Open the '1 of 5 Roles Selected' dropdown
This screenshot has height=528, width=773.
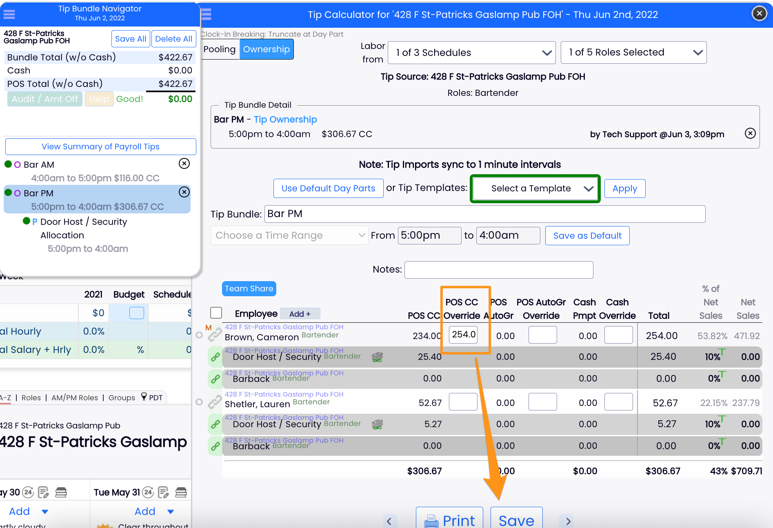tap(633, 52)
